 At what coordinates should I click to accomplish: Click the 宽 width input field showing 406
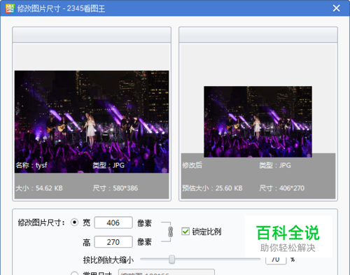coord(113,223)
